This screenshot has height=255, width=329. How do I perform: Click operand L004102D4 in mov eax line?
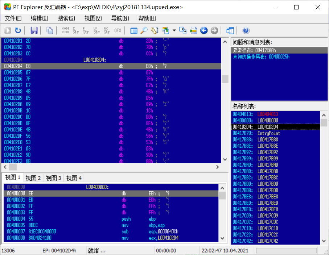pyautogui.click(x=168, y=238)
